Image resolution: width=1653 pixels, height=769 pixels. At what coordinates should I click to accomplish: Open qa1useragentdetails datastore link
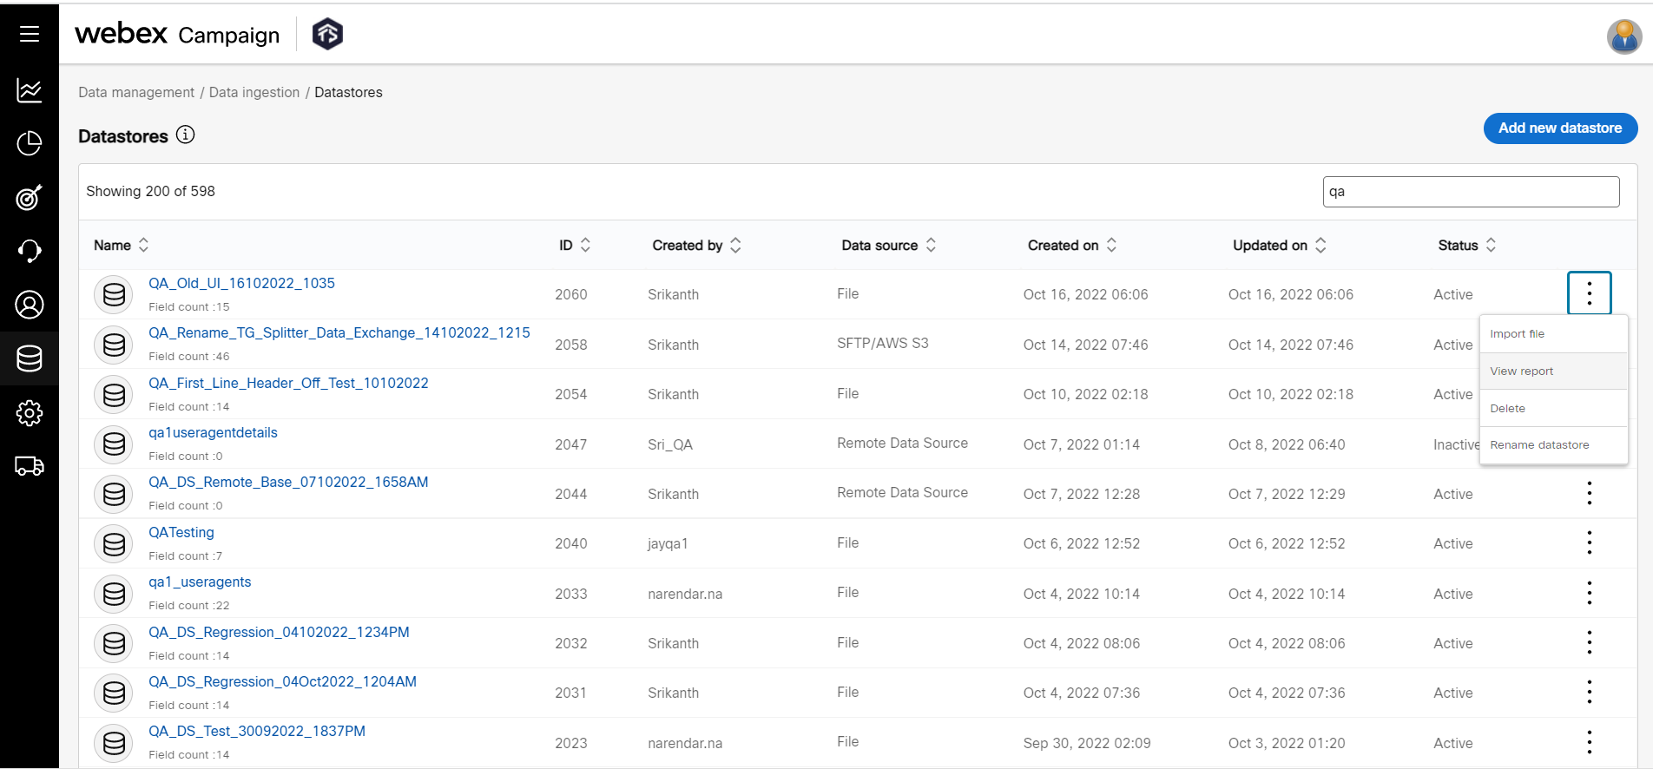(213, 432)
